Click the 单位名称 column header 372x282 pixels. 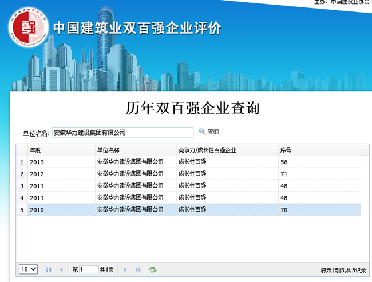click(136, 150)
